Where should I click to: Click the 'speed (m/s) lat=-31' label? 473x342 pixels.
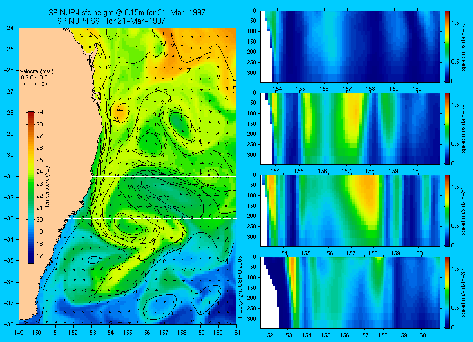coord(464,210)
